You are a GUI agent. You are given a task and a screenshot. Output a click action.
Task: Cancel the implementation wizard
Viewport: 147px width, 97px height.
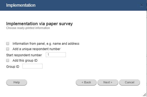click(130, 83)
